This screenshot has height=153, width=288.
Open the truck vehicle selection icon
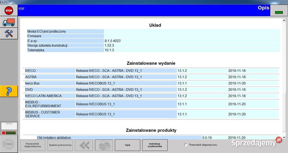[x=9, y=22]
